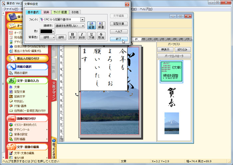Open 装飾文字 decorative text tool
This screenshot has width=233, height=165.
(x=11, y=96)
